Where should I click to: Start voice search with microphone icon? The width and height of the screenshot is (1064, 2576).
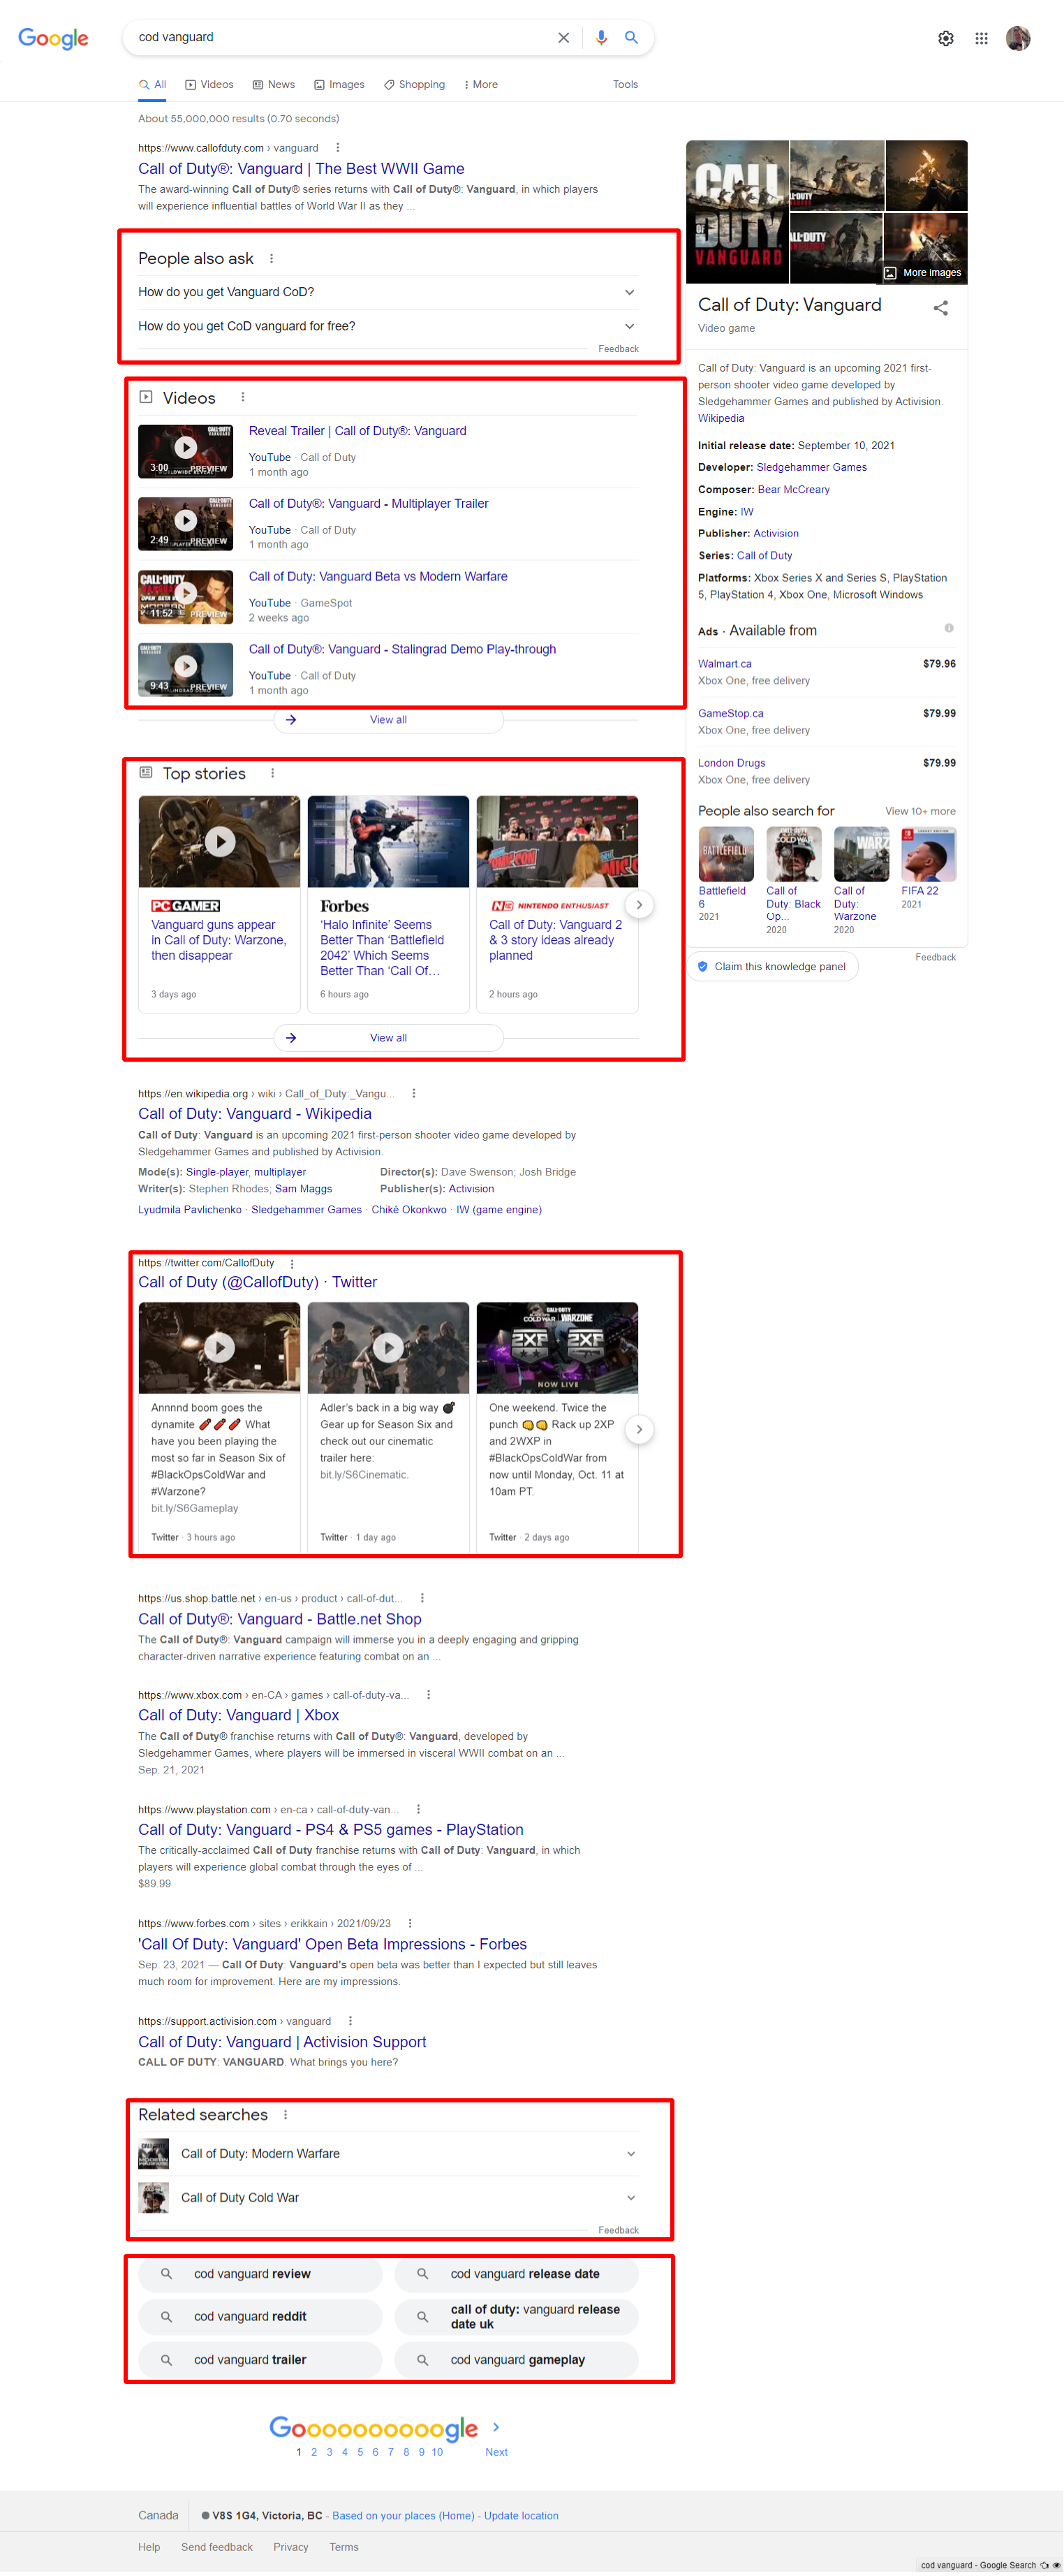pyautogui.click(x=601, y=38)
